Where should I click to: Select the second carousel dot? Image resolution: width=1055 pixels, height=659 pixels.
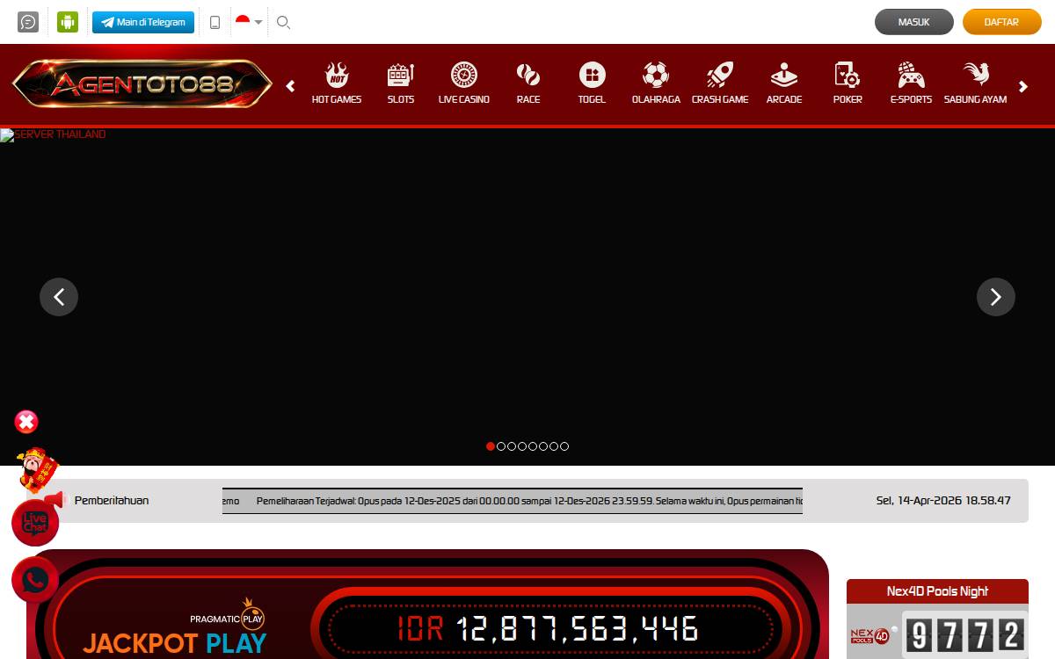coord(501,446)
